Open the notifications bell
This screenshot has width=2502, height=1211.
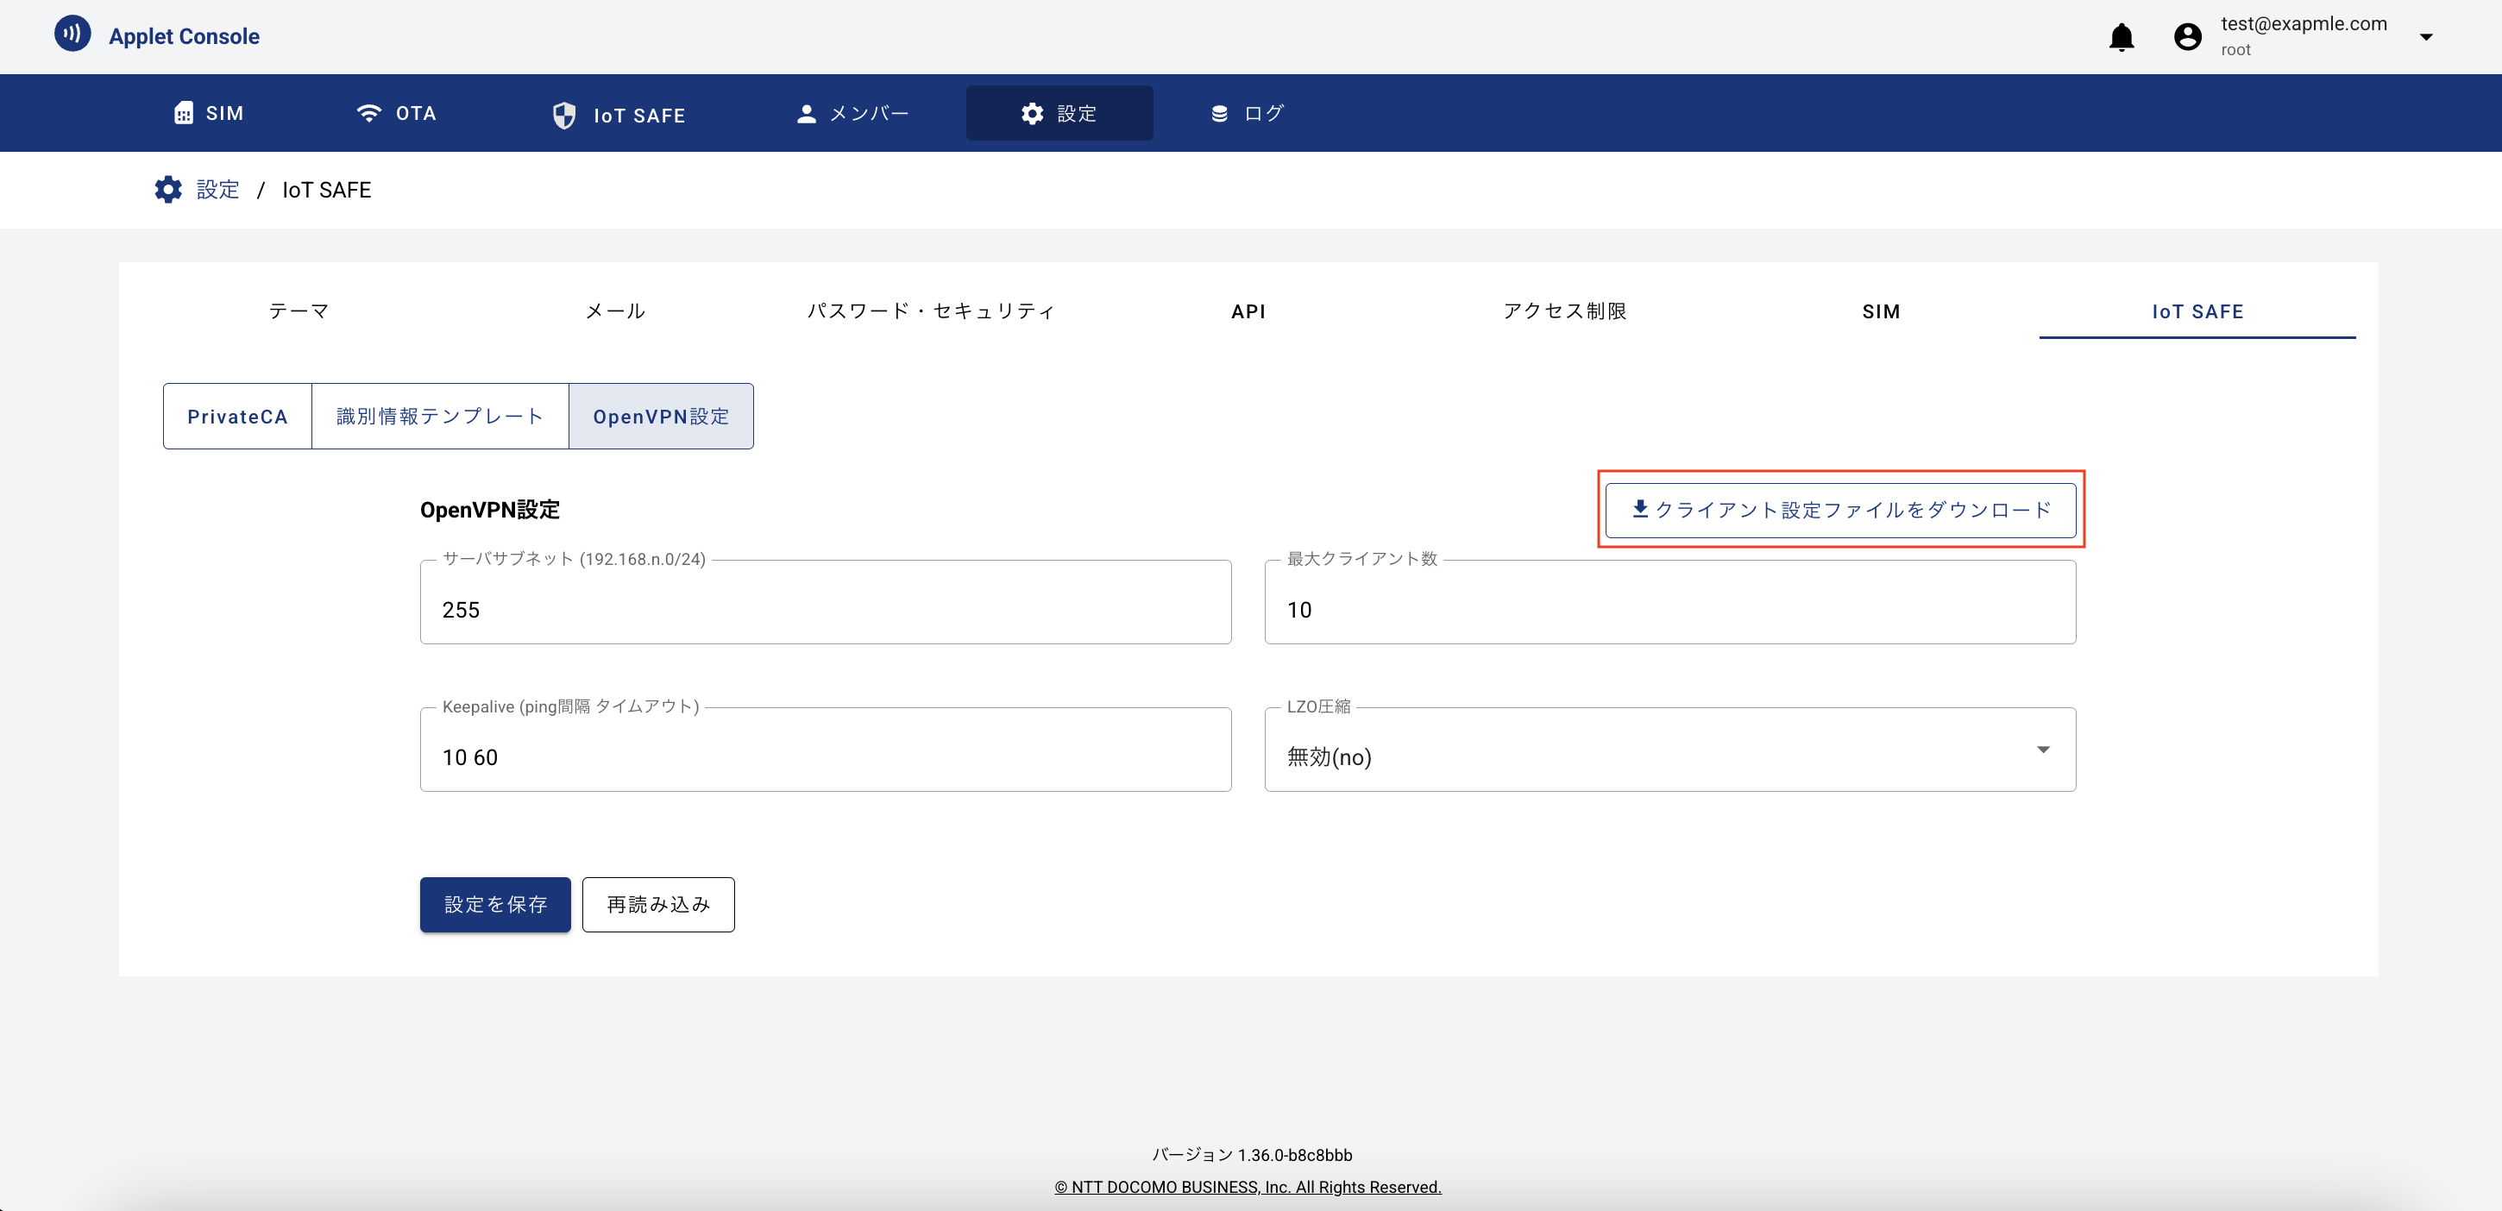coord(2122,37)
